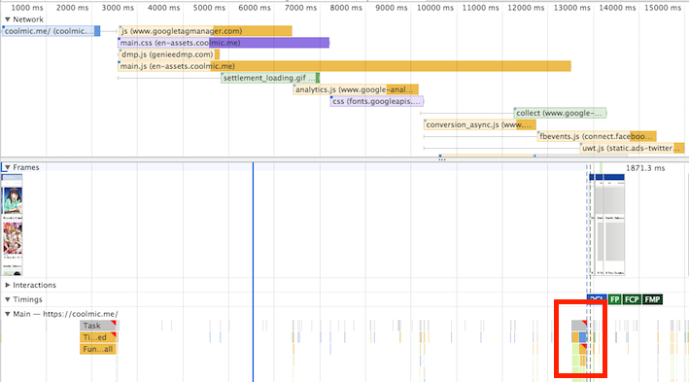Select the main.css request bar
Viewport: 689px width, 382px height.
click(224, 43)
